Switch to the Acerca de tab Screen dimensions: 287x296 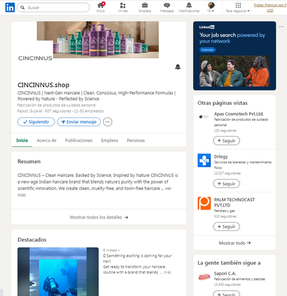click(46, 140)
